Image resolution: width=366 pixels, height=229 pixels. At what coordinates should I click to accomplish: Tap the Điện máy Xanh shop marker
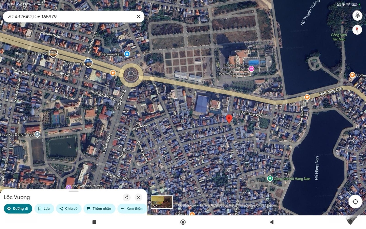[x=127, y=54]
